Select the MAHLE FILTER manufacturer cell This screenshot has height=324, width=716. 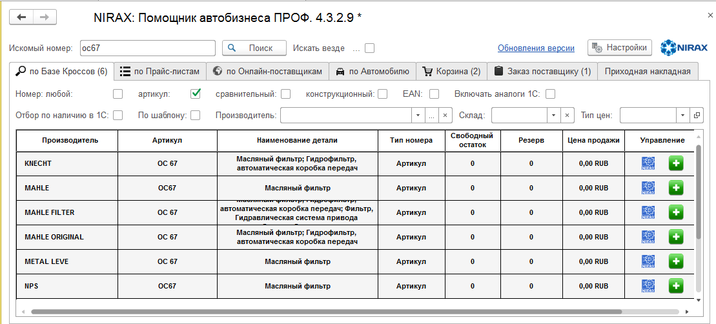pyautogui.click(x=67, y=212)
